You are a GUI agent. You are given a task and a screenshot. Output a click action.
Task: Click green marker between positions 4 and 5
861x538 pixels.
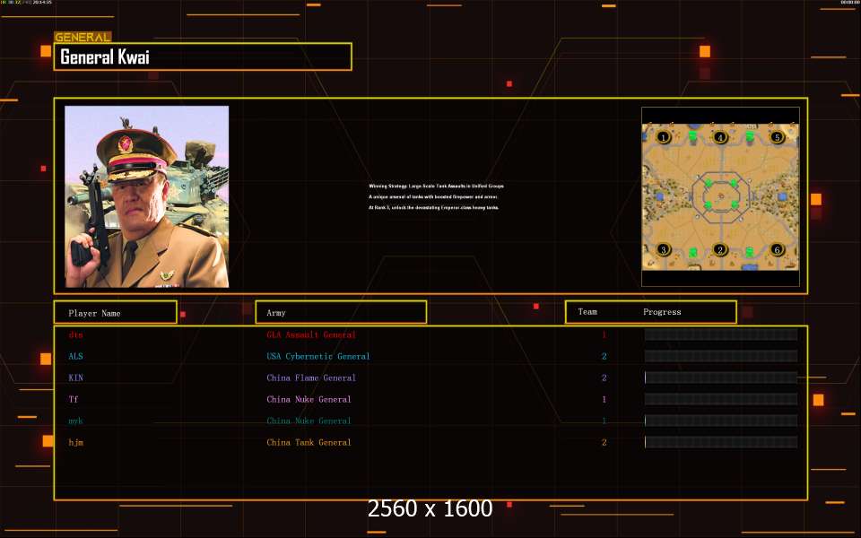pyautogui.click(x=750, y=135)
